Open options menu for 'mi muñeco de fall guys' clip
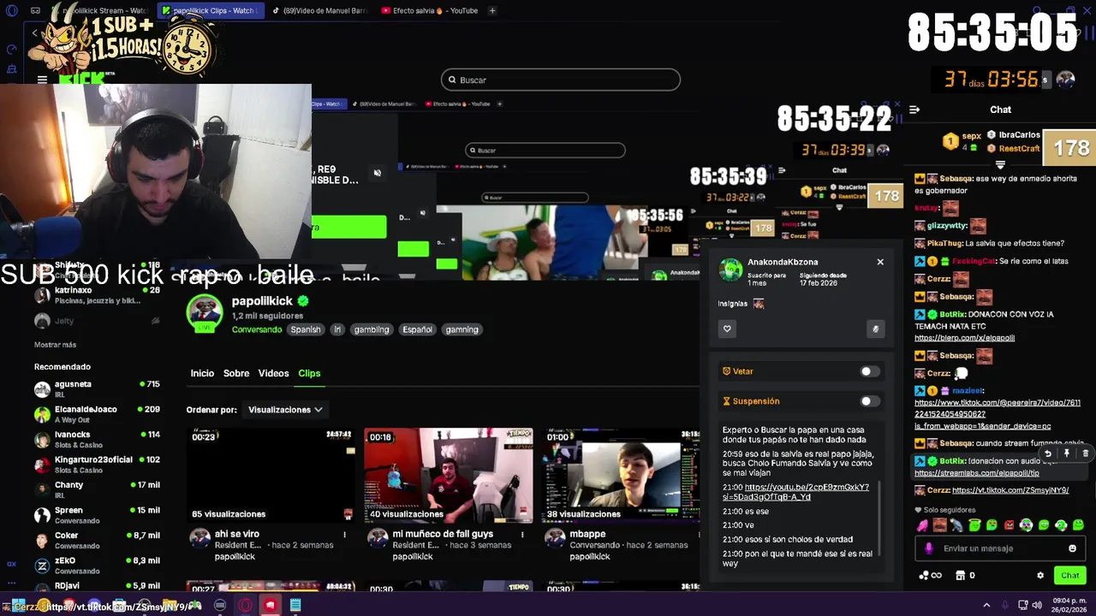 (x=522, y=535)
